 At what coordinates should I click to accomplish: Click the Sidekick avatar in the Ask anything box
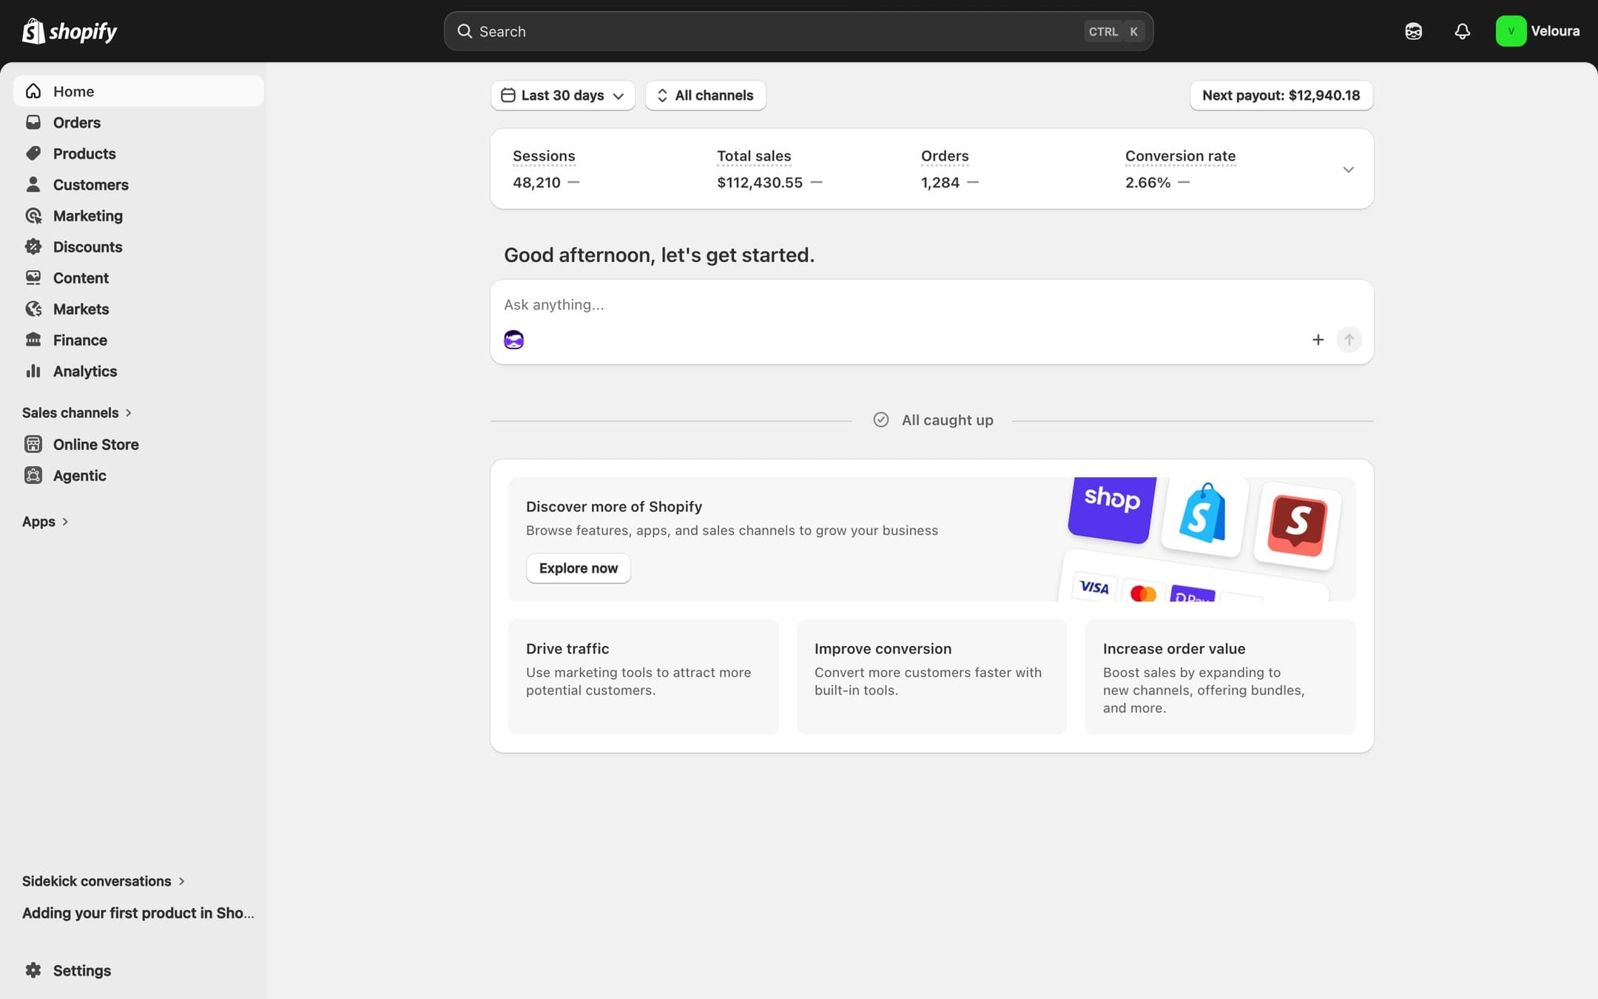click(513, 340)
